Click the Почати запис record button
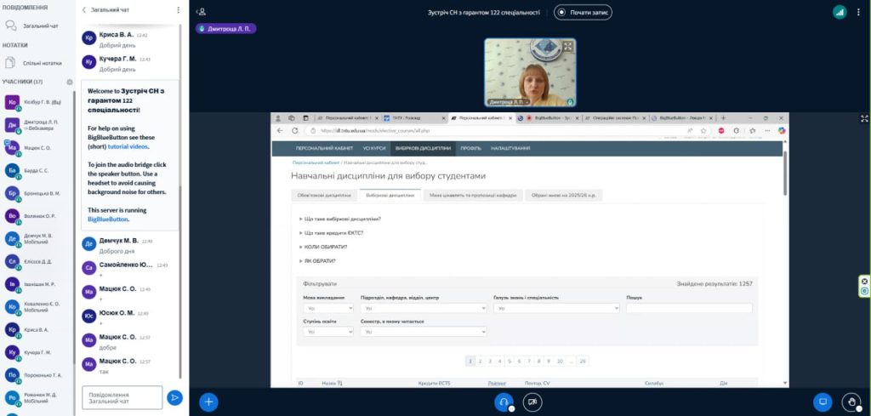871x416 pixels. [x=583, y=12]
